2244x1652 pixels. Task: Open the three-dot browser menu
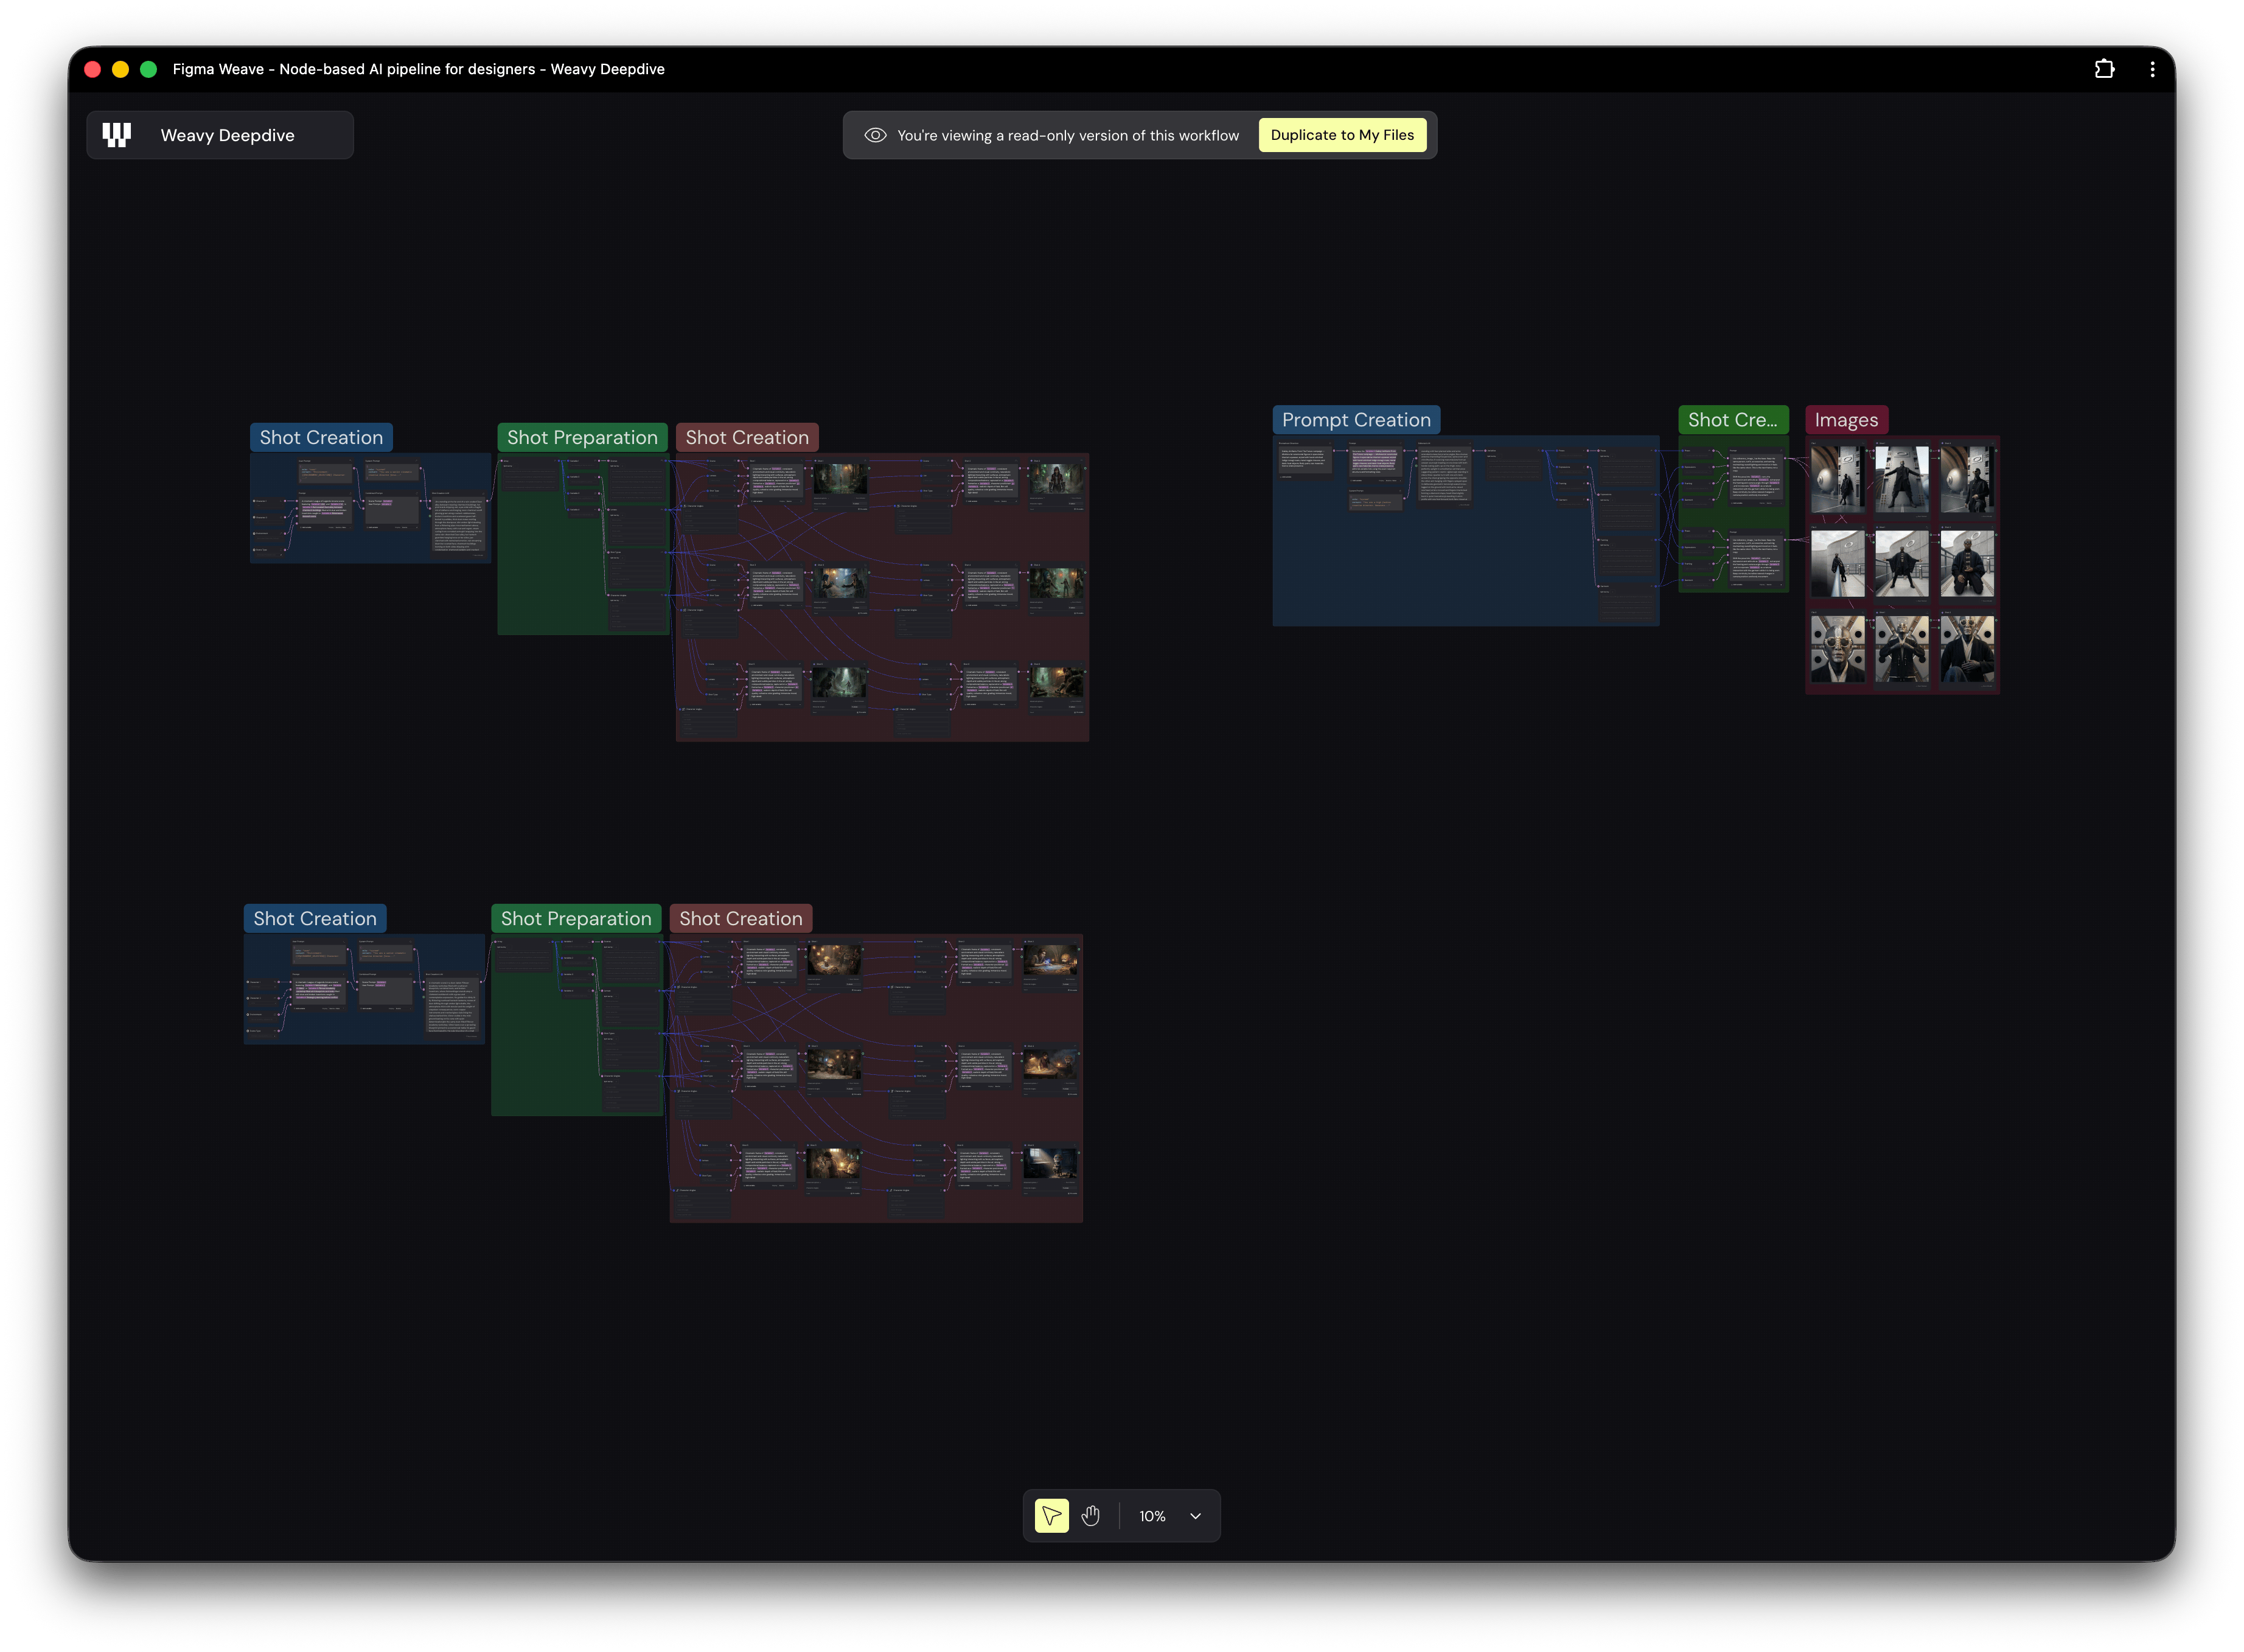click(2152, 69)
